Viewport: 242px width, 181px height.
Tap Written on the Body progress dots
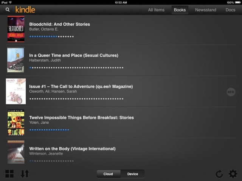[51, 161]
